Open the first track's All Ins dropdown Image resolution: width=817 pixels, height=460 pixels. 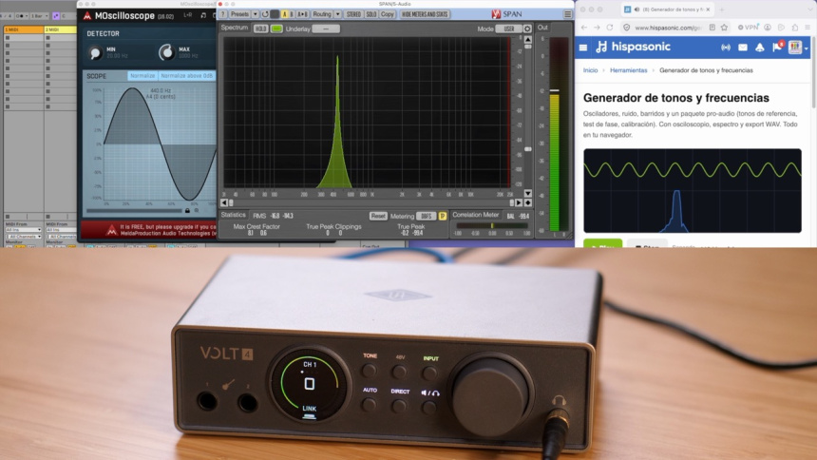coord(24,230)
